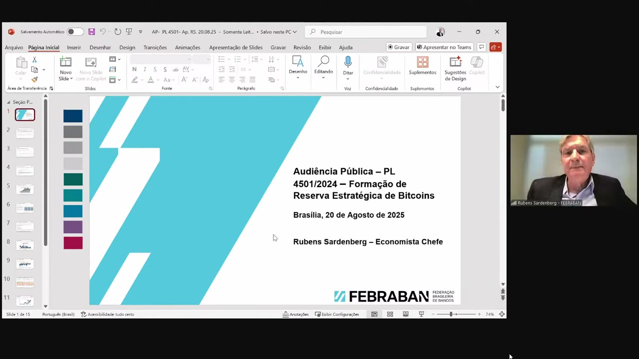Click the Format Painter brush icon
The image size is (639, 359).
click(34, 79)
